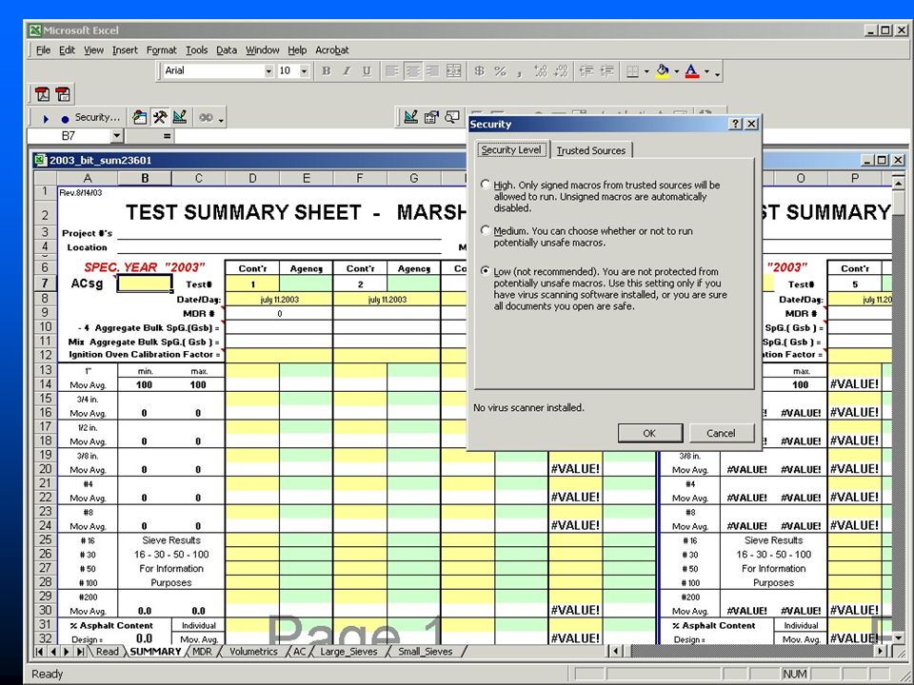Open the File menu

coord(43,50)
